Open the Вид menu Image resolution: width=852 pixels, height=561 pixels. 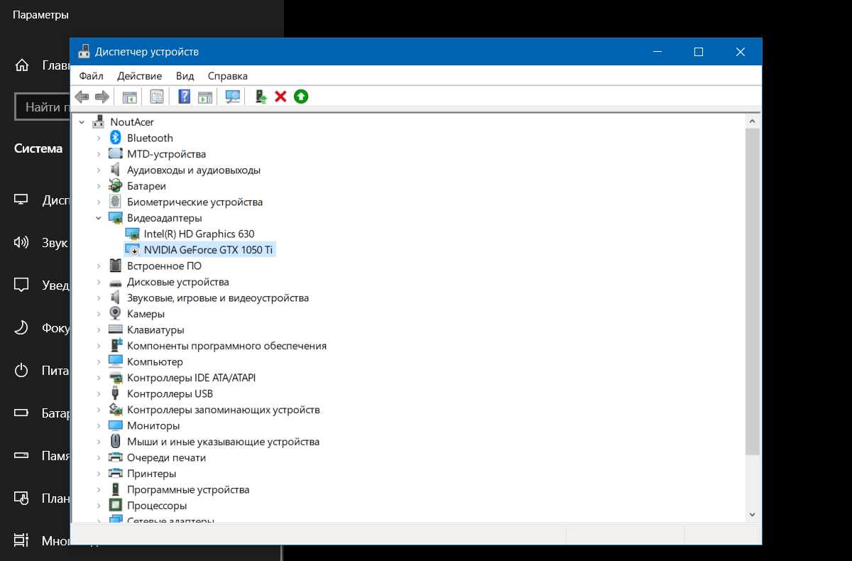click(185, 76)
